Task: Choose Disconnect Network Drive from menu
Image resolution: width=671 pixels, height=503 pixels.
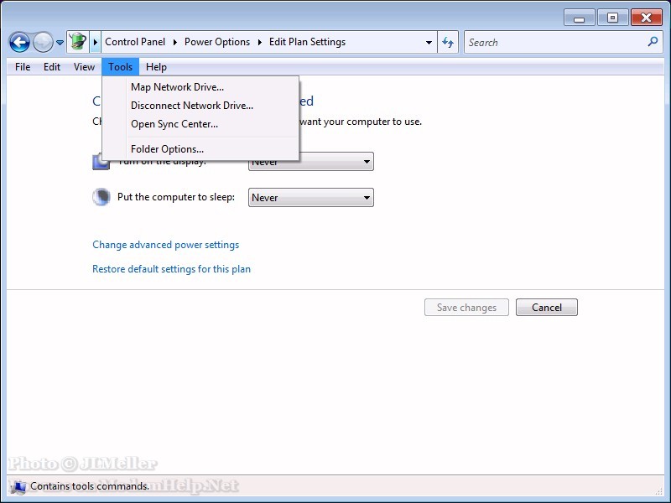Action: [x=191, y=106]
